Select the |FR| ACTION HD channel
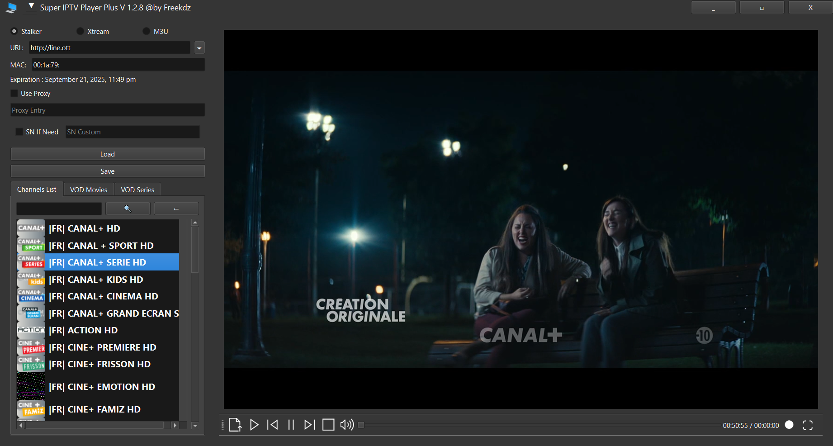This screenshot has height=446, width=833. 98,330
